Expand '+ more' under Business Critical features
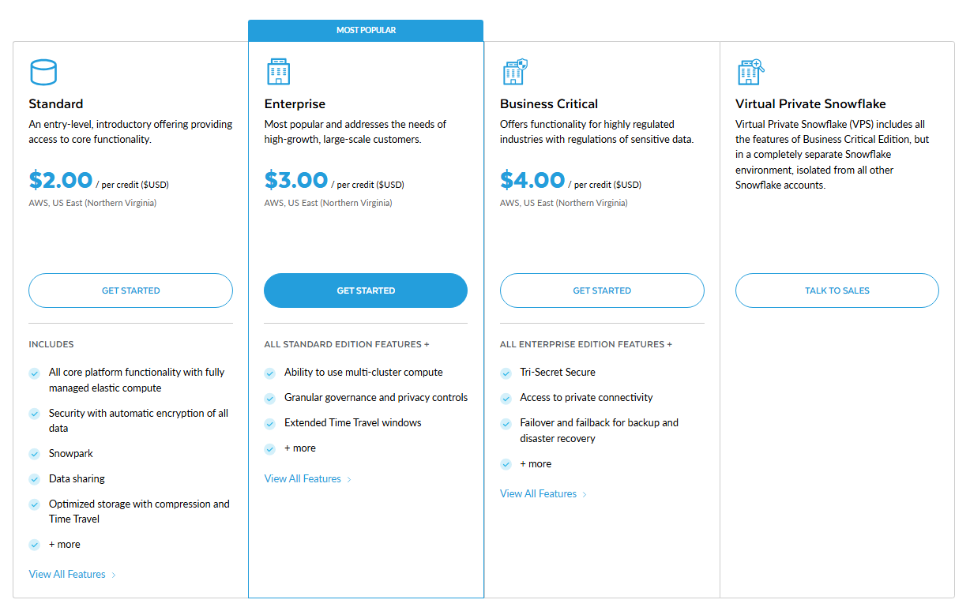 coord(536,464)
